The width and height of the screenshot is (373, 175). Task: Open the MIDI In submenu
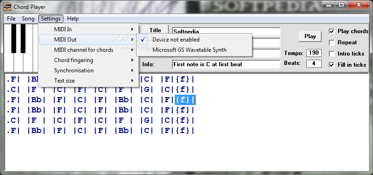[89, 29]
